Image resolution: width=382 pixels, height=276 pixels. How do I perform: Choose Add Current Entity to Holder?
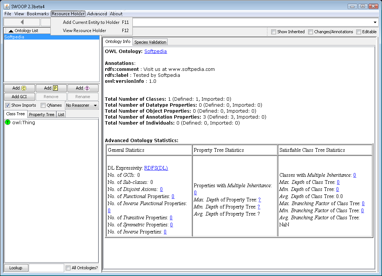coord(92,22)
